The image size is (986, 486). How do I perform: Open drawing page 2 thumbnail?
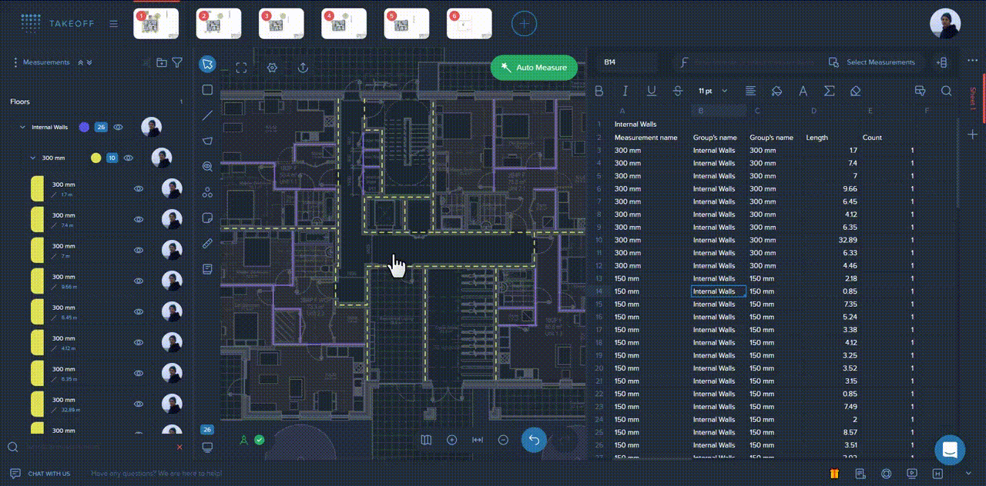point(219,24)
